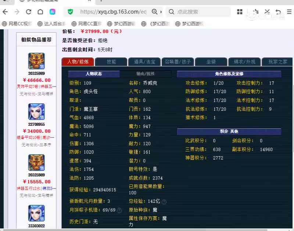Click help icon beside 月饼粽子机缘 69/69
294x231 pixels.
tap(119, 210)
